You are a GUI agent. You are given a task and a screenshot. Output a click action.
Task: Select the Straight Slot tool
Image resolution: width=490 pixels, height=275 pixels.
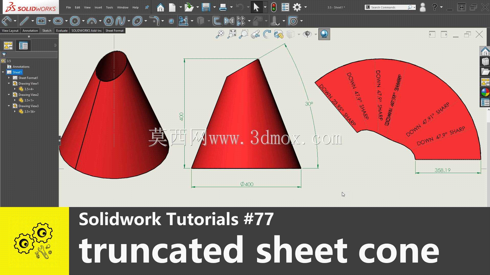[x=58, y=21]
